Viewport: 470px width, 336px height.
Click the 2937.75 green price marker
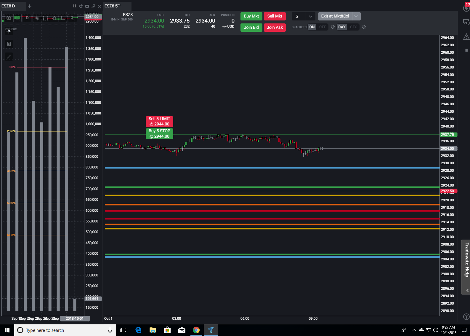point(448,135)
